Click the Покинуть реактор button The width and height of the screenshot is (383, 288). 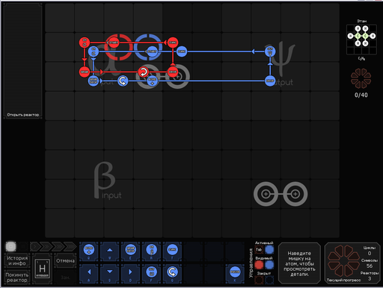[17, 278]
